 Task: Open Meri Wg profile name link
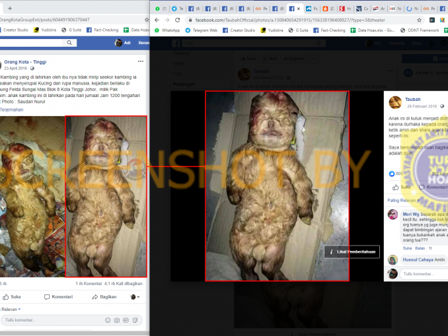coord(411,214)
